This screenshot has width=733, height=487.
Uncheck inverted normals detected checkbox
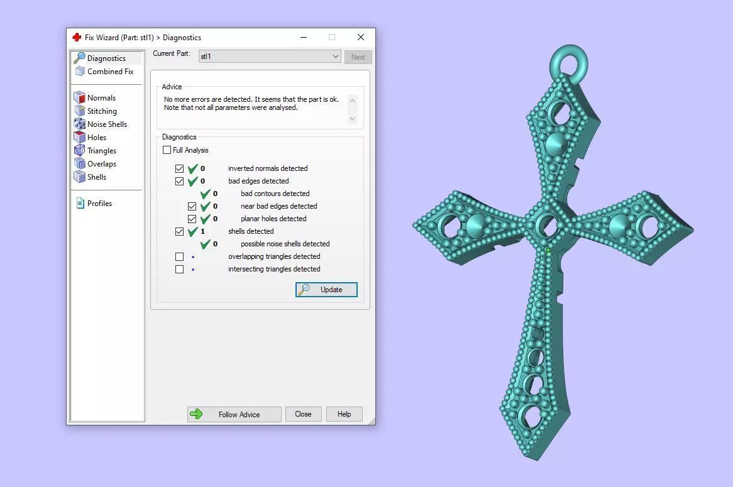click(x=180, y=168)
